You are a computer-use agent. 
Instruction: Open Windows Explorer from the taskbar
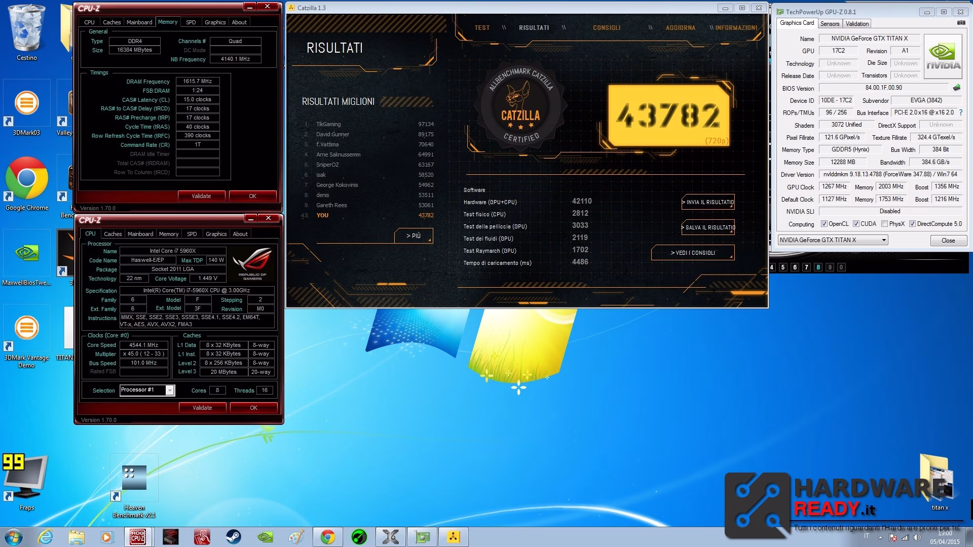click(x=76, y=537)
